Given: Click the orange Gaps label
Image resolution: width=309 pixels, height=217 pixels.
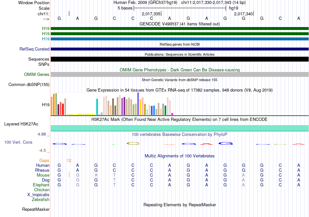Looking at the screenshot, I should tap(44, 161).
